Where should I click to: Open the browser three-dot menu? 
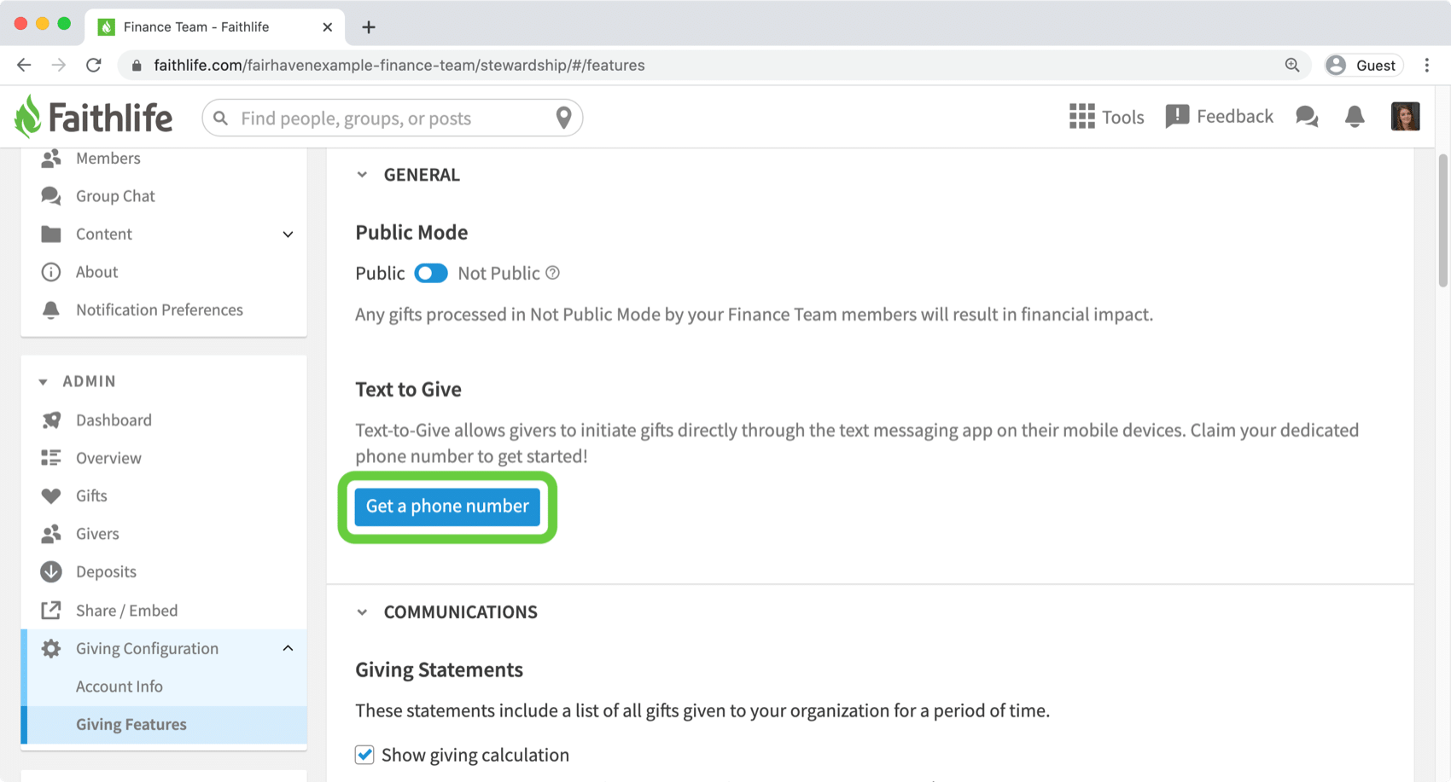1427,65
